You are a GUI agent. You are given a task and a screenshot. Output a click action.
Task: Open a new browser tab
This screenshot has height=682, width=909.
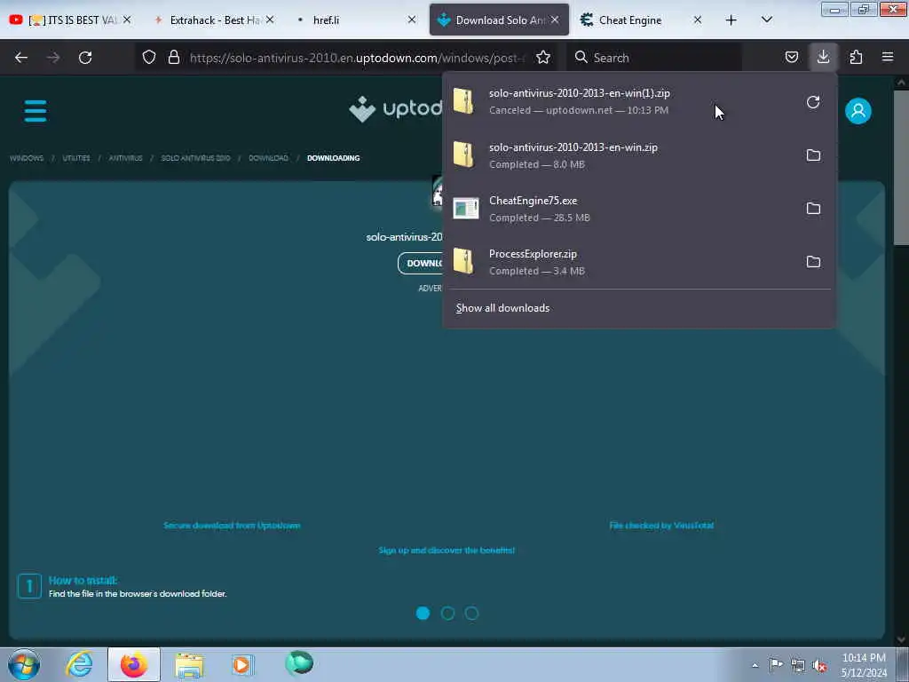(x=731, y=20)
